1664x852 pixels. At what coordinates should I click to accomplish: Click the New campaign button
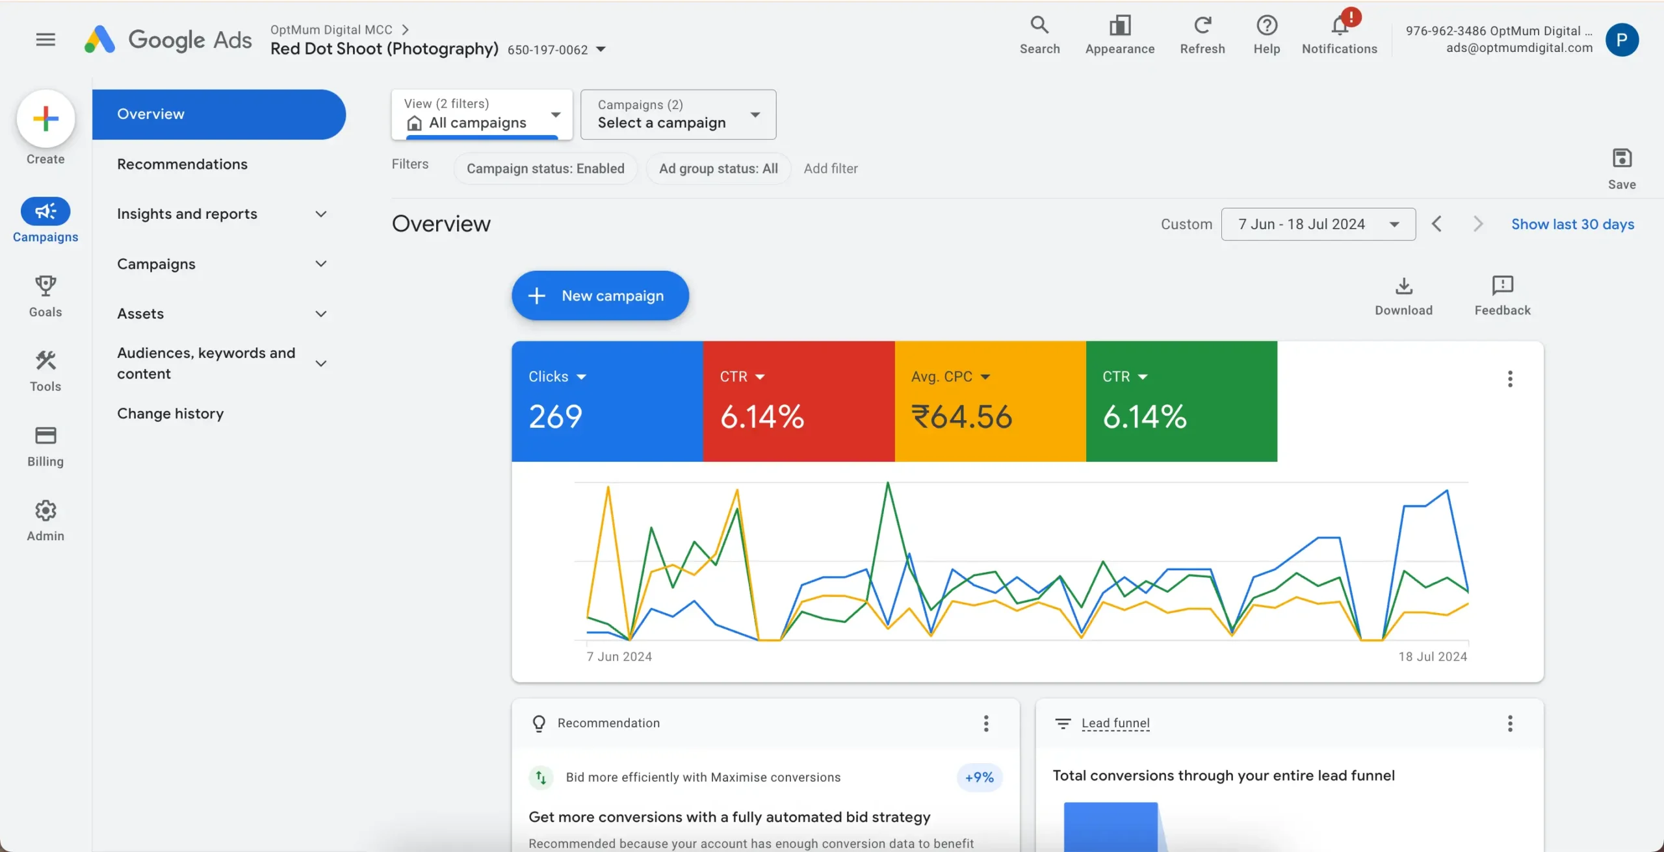point(600,295)
